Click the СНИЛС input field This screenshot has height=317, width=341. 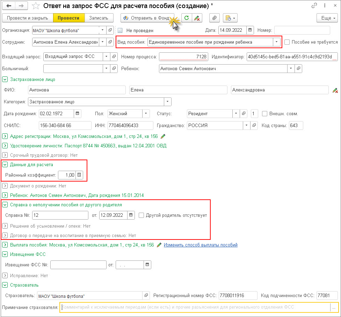coord(65,125)
